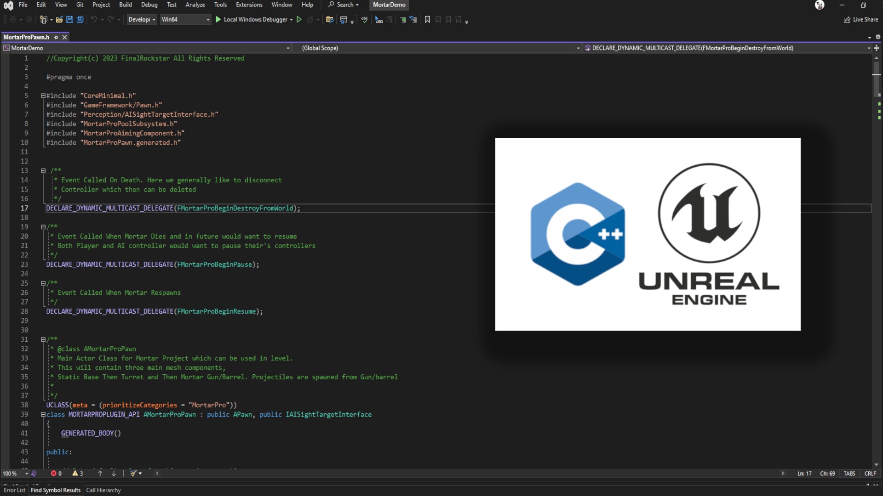Viewport: 883px width, 496px height.
Task: Switch to the Call Hierarchy tab
Action: click(x=103, y=490)
